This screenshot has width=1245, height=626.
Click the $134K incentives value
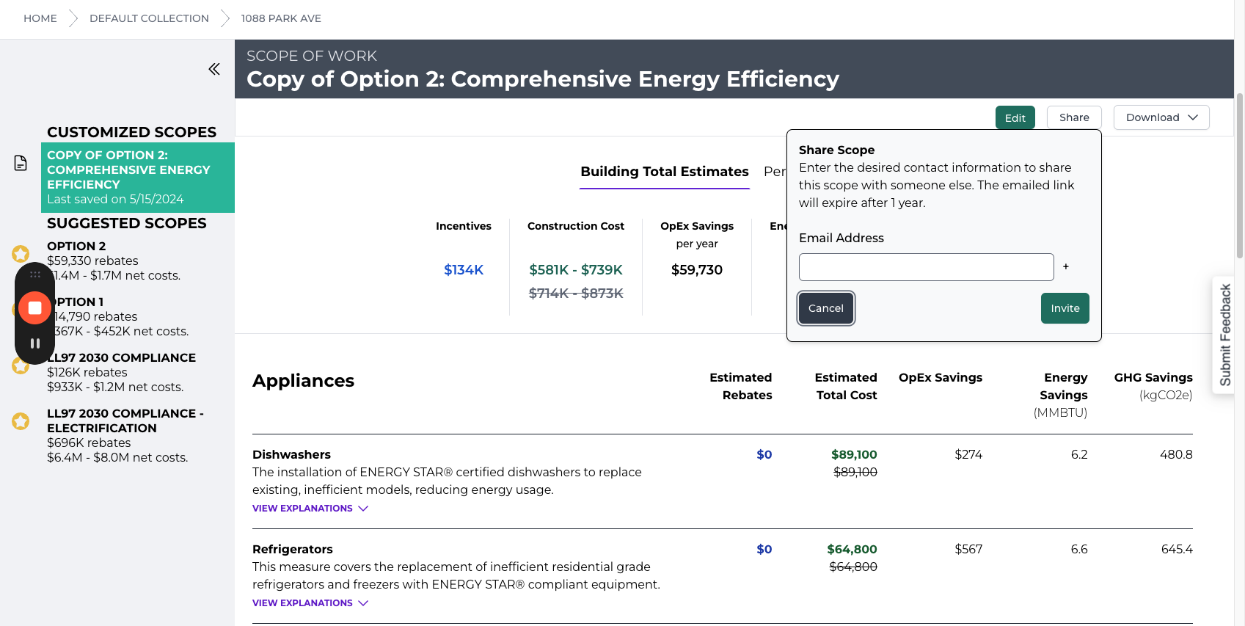point(464,270)
